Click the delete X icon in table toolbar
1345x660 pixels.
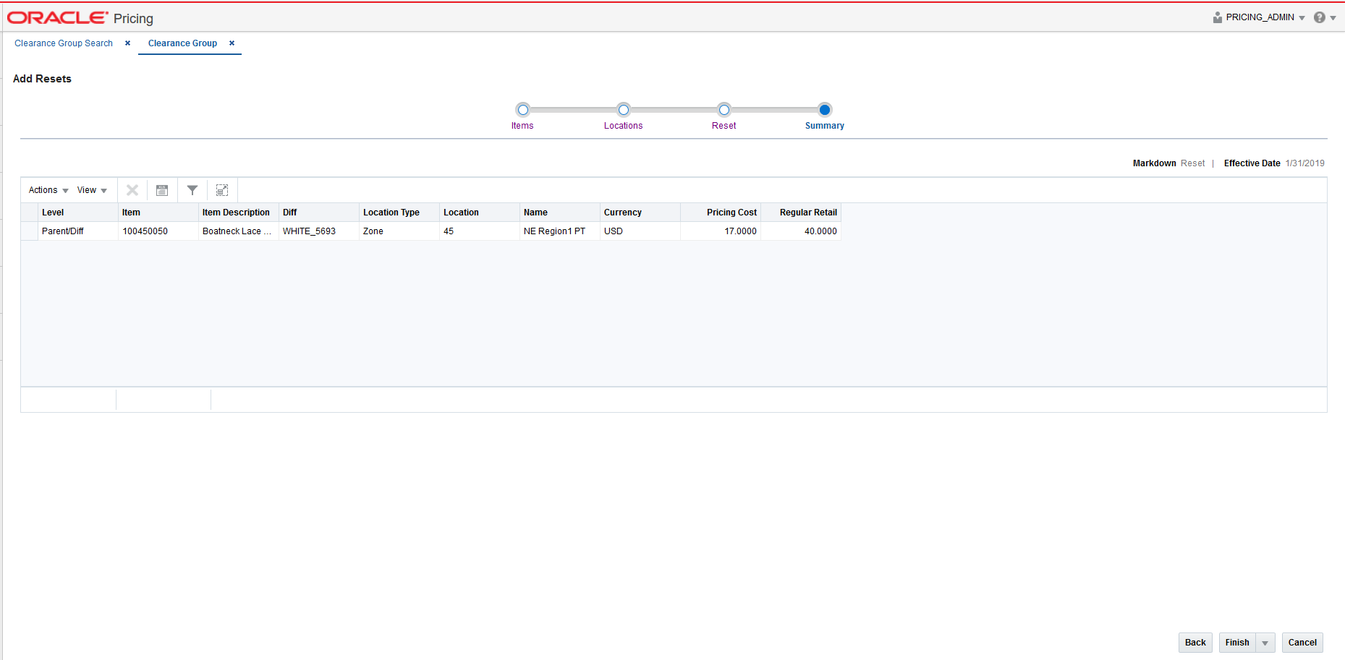point(132,190)
